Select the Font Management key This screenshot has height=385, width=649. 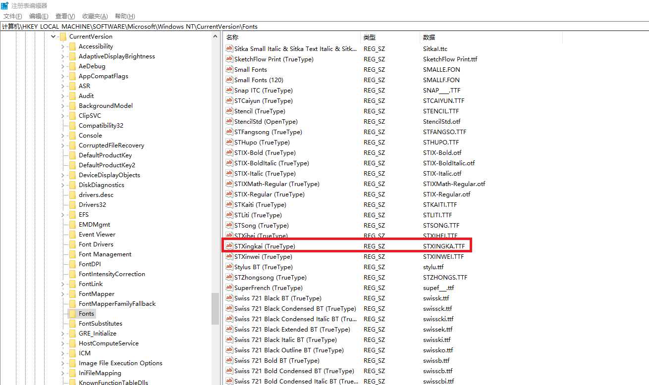pyautogui.click(x=105, y=254)
